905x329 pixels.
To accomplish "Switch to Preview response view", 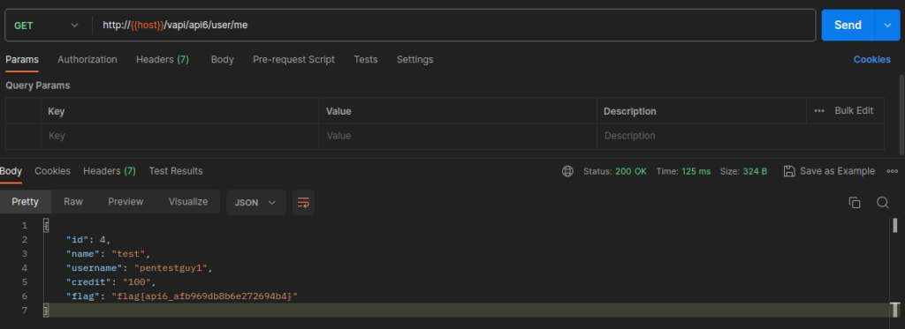I will (125, 202).
